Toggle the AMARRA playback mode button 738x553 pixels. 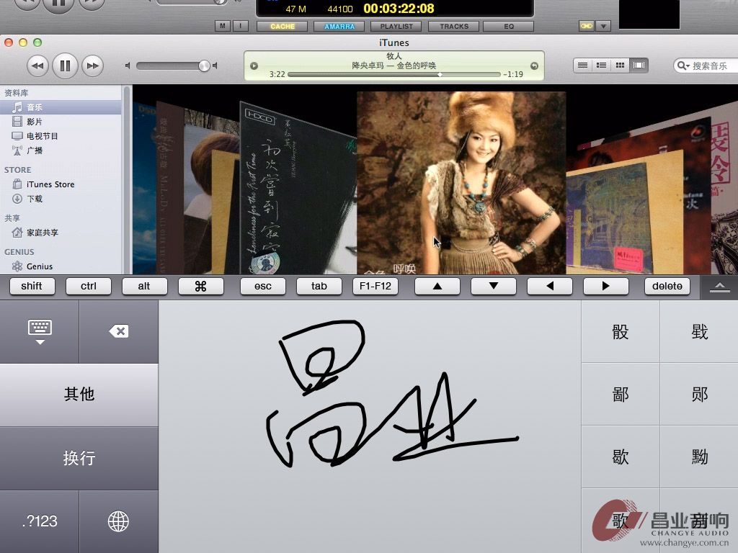(339, 27)
